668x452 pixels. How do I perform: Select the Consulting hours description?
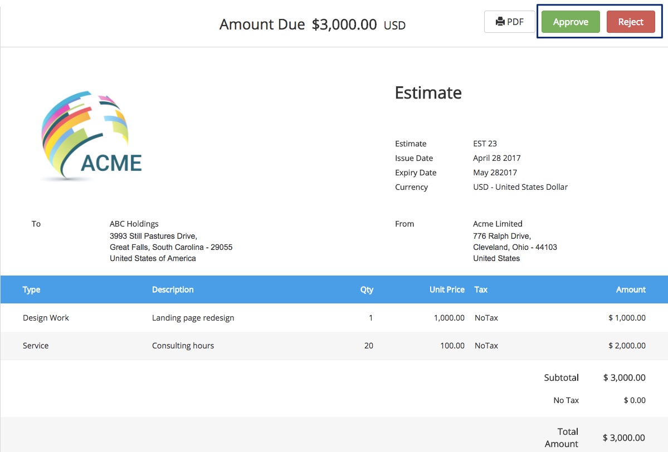click(x=183, y=346)
